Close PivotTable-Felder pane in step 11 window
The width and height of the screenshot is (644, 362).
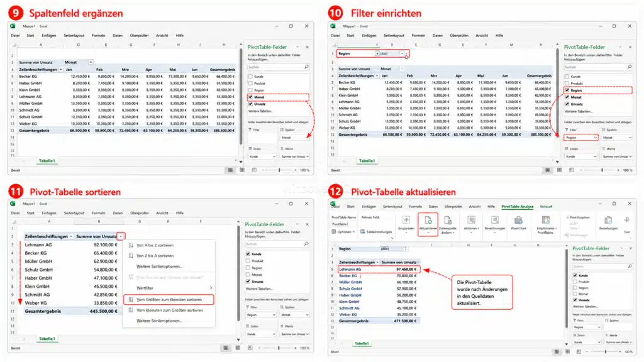click(307, 224)
